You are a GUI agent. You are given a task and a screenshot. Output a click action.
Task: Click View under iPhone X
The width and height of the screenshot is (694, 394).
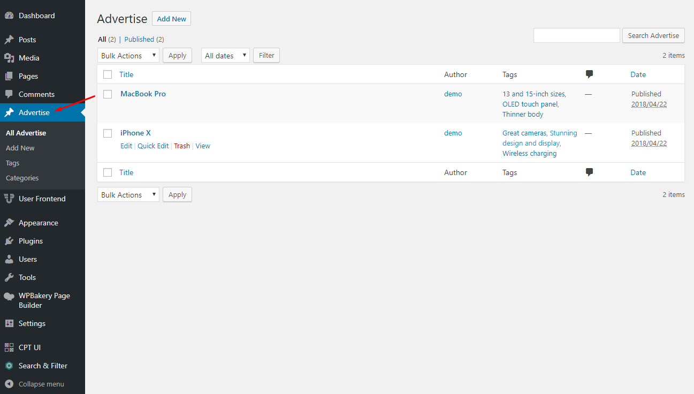[203, 146]
